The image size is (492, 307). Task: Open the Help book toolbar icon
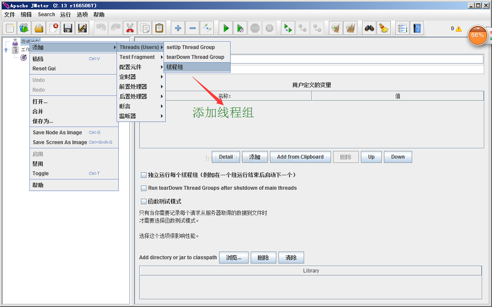(417, 28)
